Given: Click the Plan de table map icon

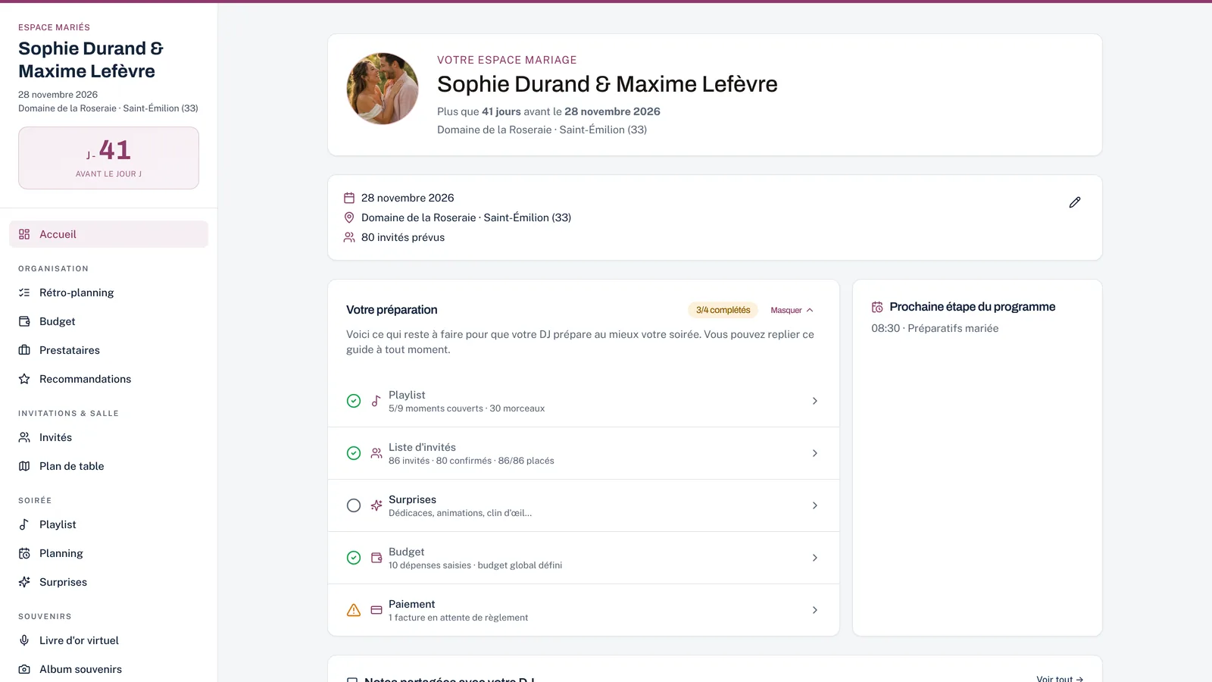Looking at the screenshot, I should coord(24,466).
